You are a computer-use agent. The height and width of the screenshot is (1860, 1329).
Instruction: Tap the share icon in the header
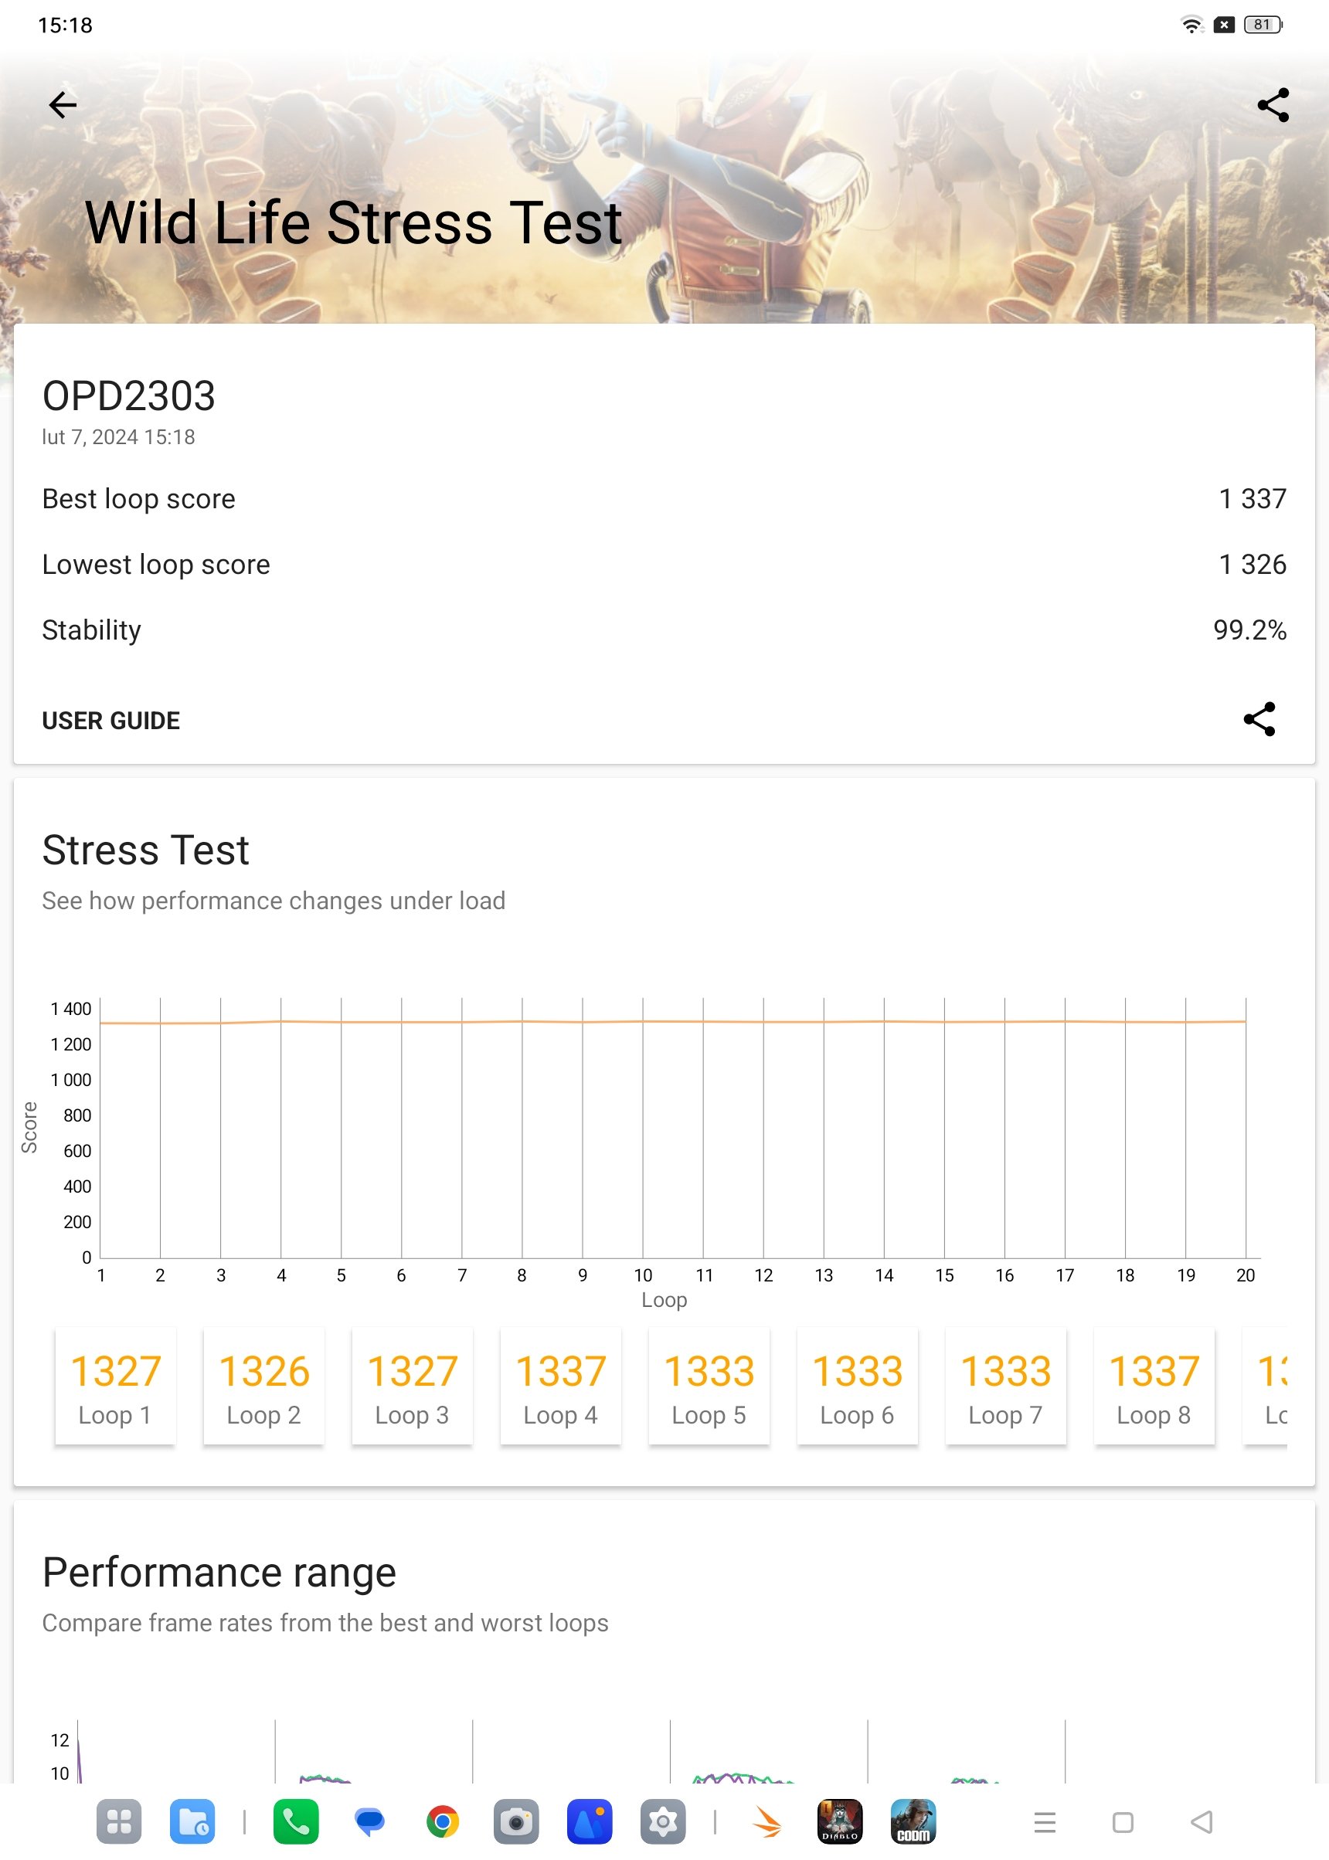click(x=1273, y=106)
